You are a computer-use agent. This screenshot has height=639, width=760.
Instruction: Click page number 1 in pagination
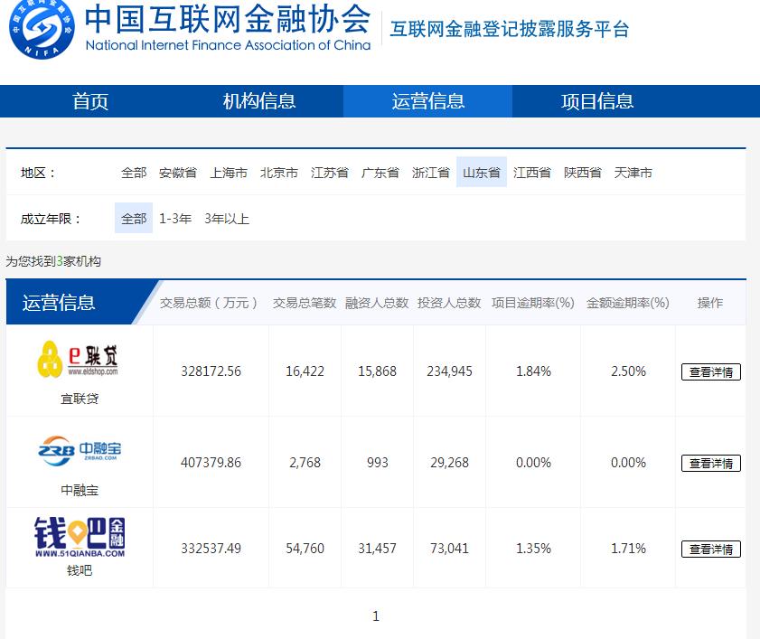376,615
